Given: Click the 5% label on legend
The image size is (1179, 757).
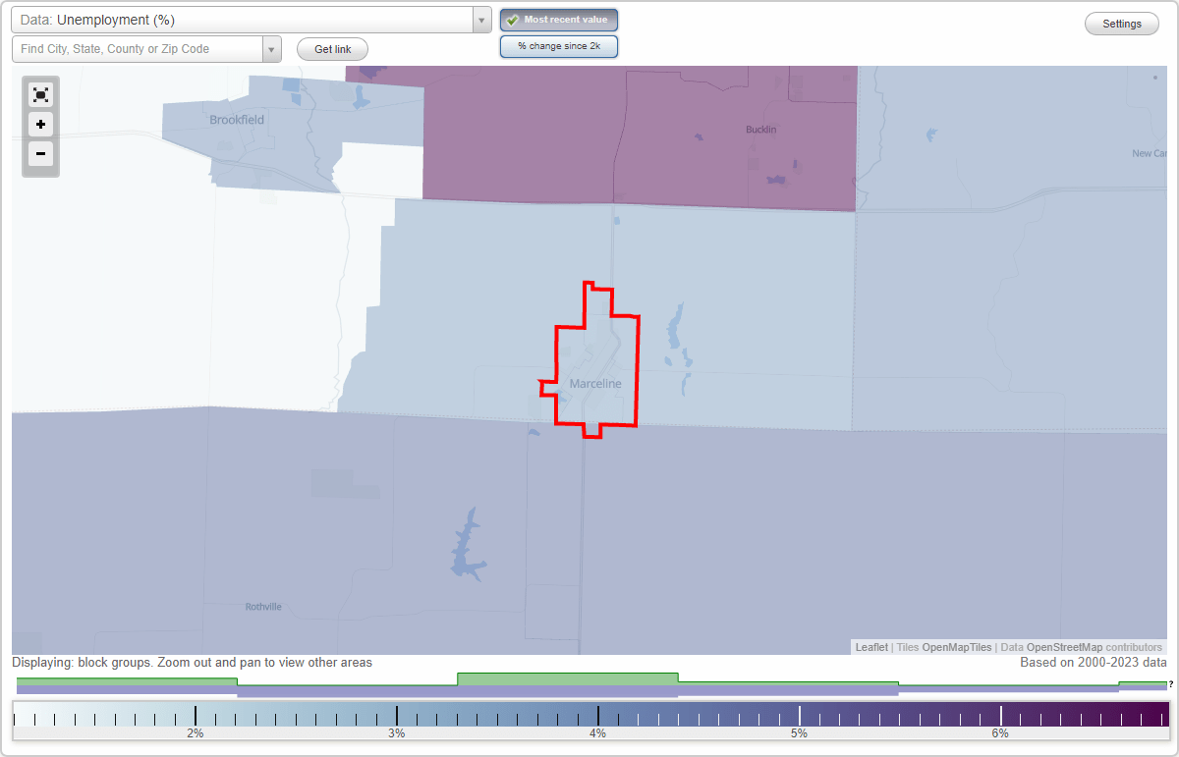Looking at the screenshot, I should (800, 733).
